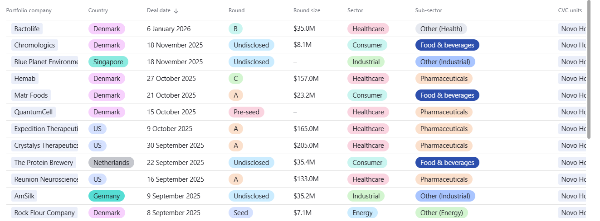Click the Singapore country tag

click(108, 62)
